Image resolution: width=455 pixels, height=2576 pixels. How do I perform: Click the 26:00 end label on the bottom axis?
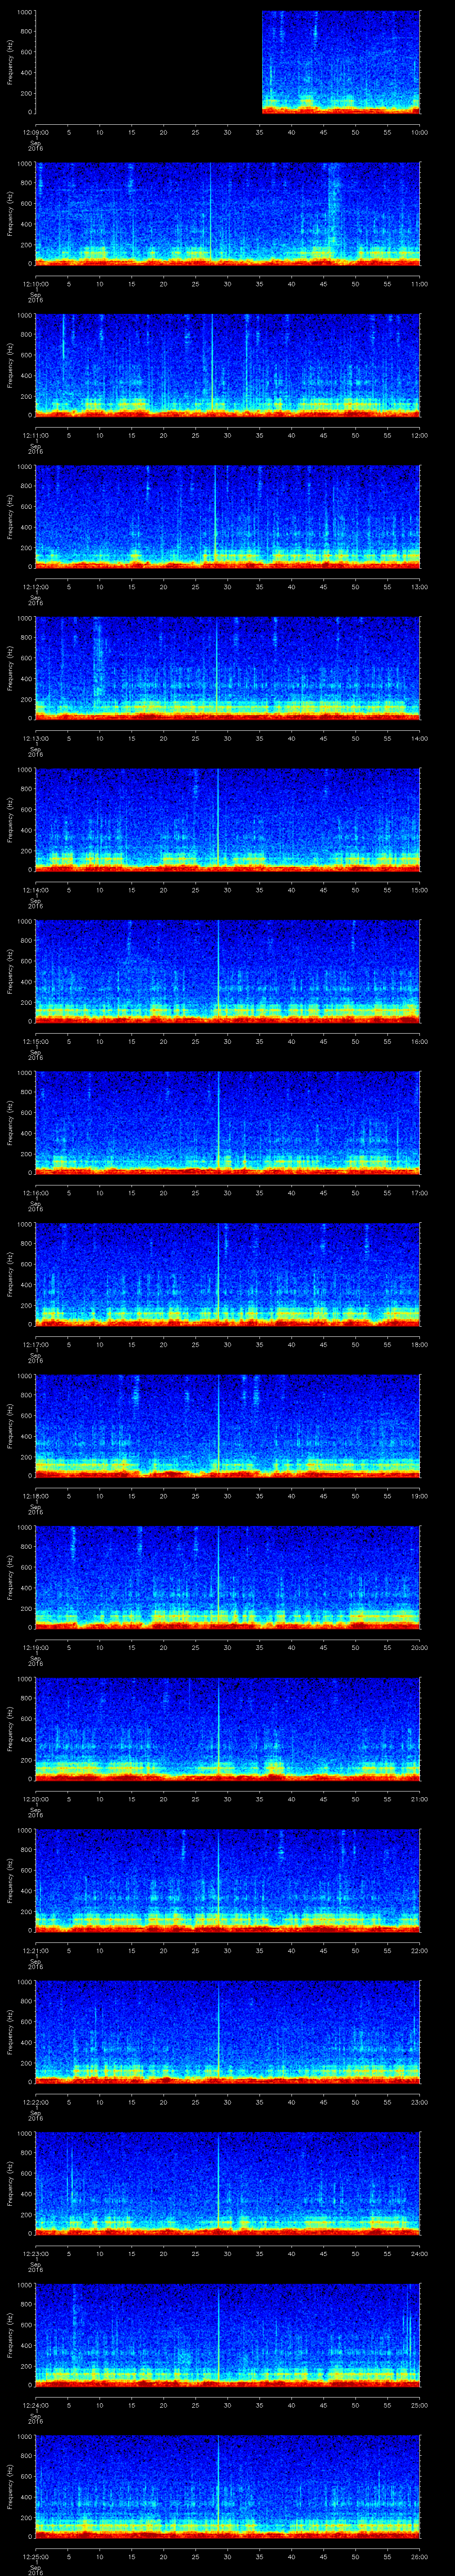click(x=419, y=2556)
